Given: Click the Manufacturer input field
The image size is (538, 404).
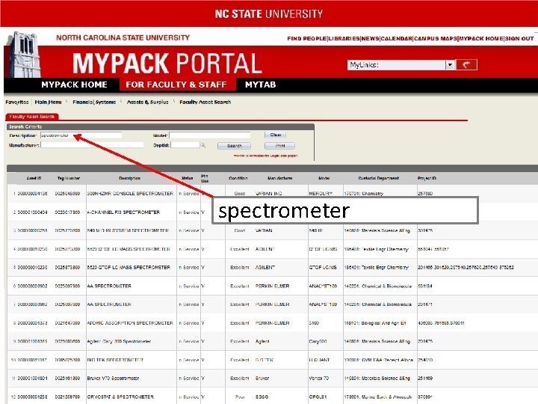Looking at the screenshot, I should click(92, 145).
